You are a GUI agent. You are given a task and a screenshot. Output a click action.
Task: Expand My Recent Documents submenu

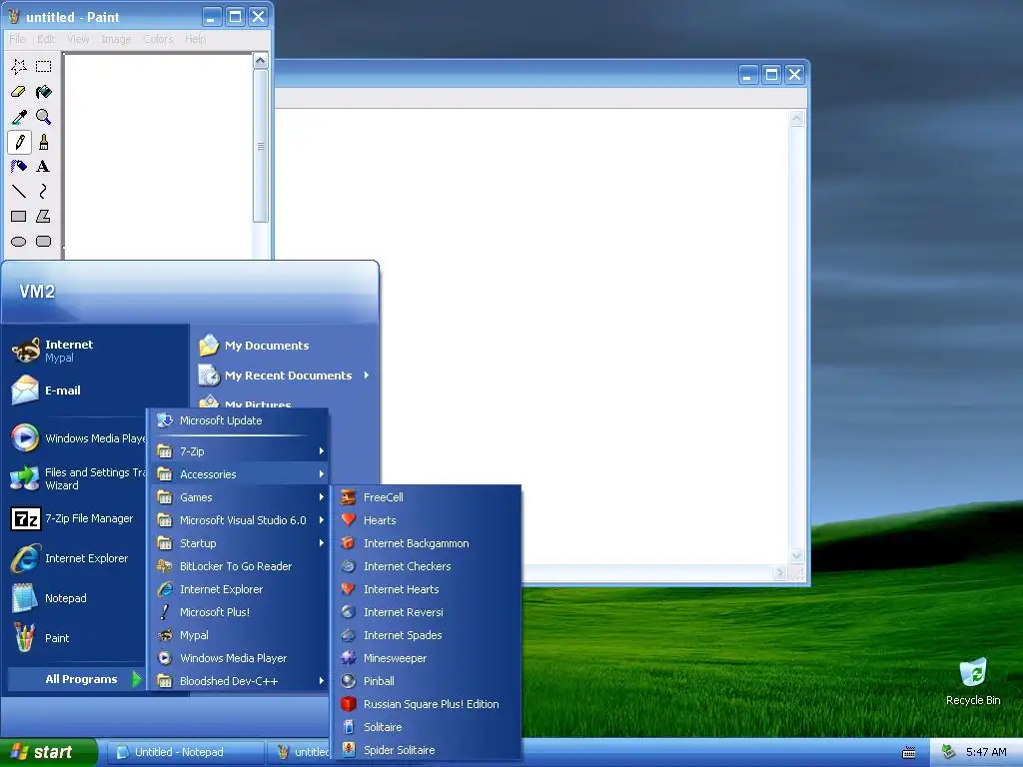click(x=285, y=376)
